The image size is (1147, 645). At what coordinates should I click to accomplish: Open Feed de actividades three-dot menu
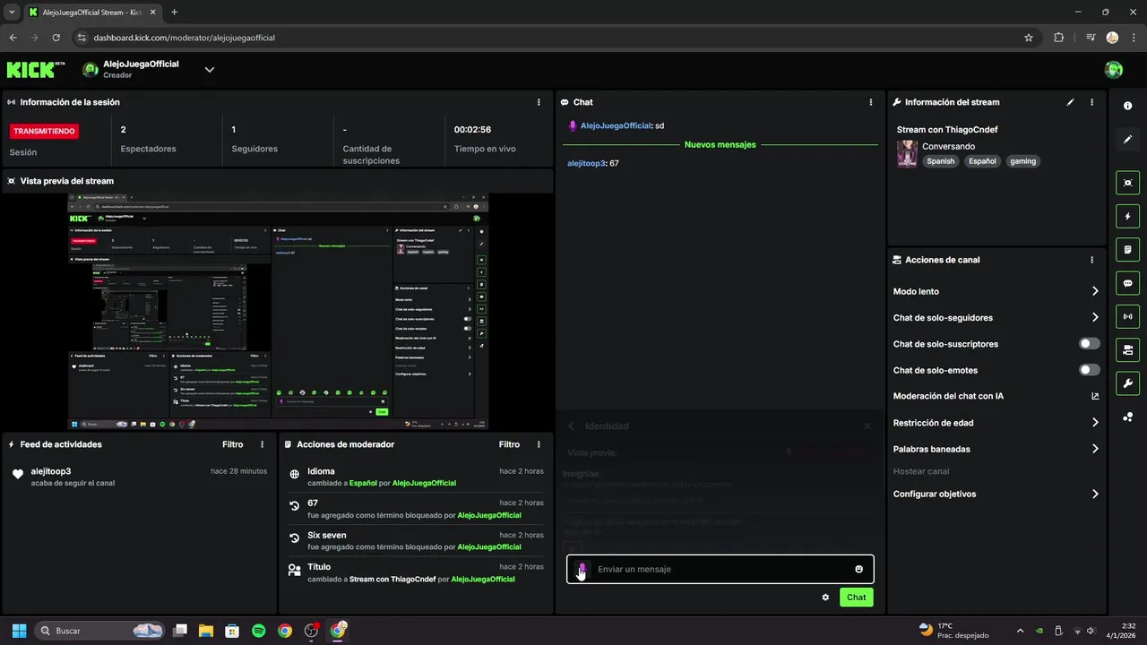pos(263,444)
